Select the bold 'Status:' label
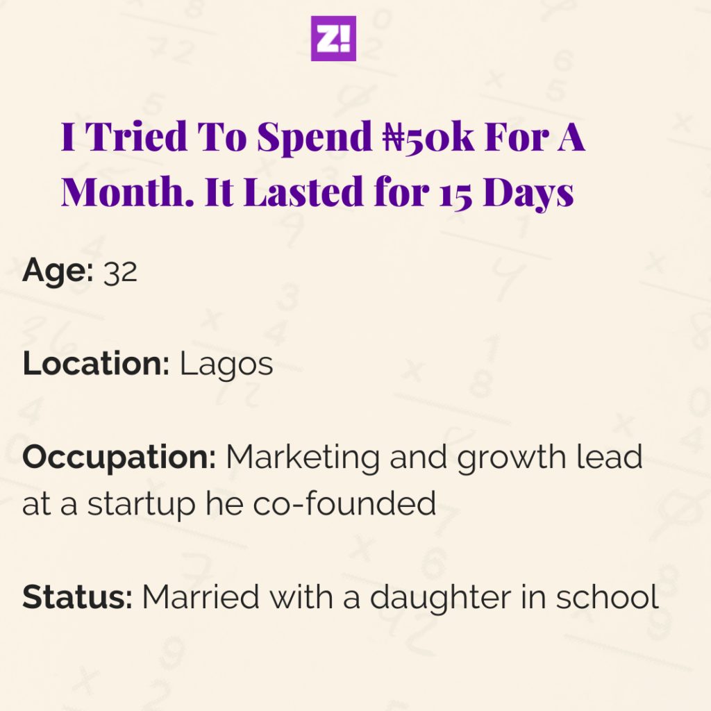The width and height of the screenshot is (711, 711). pos(77,597)
